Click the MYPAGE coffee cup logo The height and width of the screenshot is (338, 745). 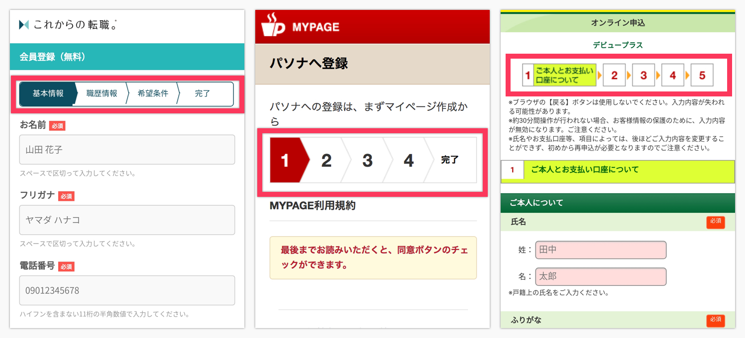(273, 25)
